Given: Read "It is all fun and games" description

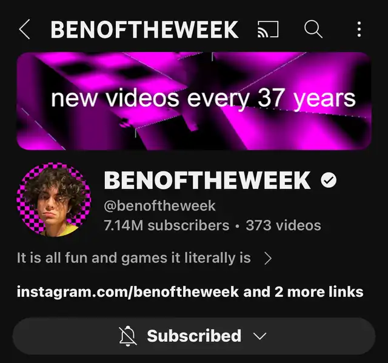Looking at the screenshot, I should tap(133, 258).
